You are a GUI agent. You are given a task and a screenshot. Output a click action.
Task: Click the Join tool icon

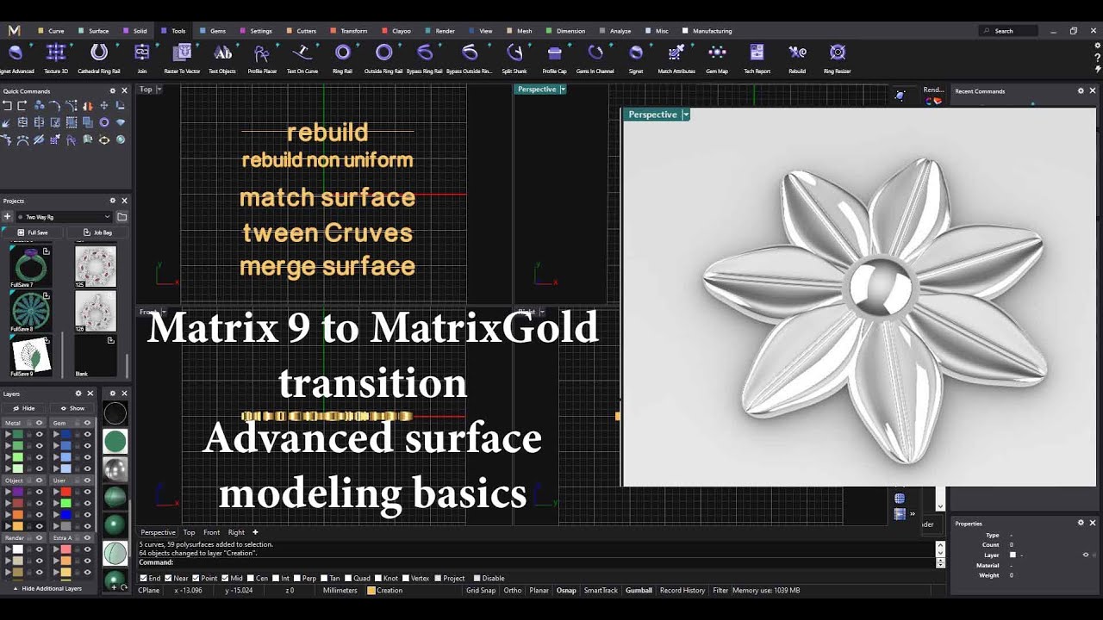(142, 53)
